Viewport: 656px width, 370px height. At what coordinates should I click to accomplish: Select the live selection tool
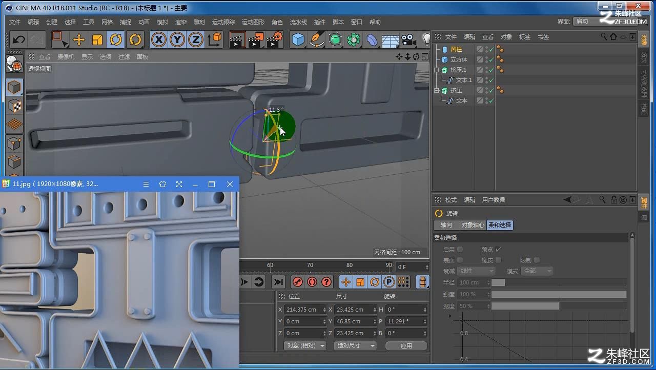(x=59, y=39)
